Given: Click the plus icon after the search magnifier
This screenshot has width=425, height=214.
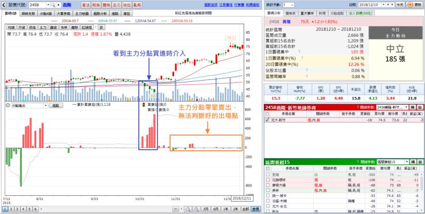Looking at the screenshot, I should point(58,5).
